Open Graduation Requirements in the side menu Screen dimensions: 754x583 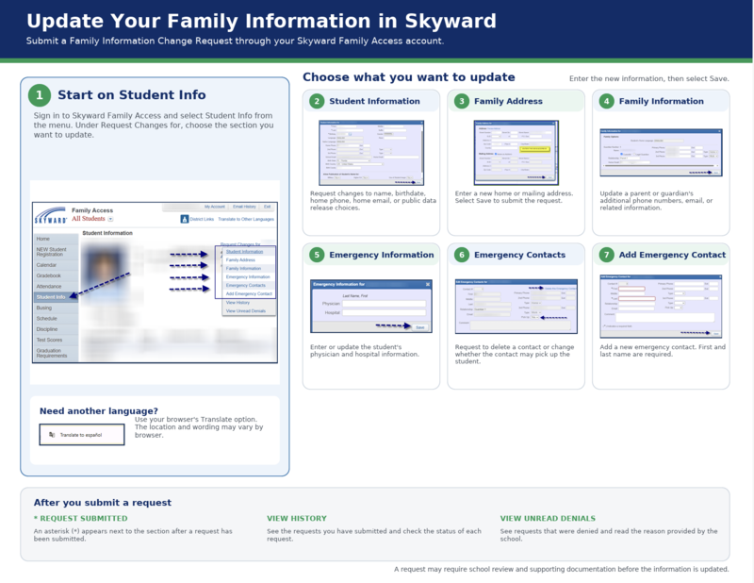[x=56, y=354]
